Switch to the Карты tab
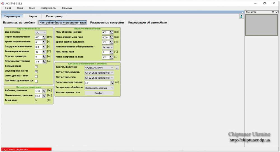280x152 pixels. point(33,16)
